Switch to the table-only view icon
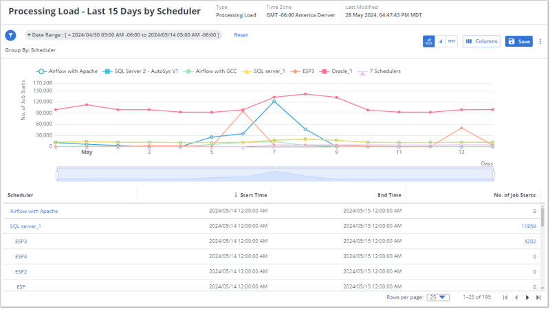The width and height of the screenshot is (550, 309). coord(452,41)
